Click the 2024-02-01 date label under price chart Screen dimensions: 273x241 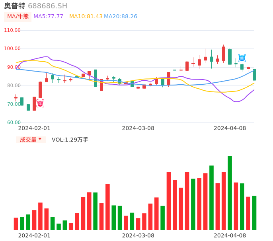34,128
